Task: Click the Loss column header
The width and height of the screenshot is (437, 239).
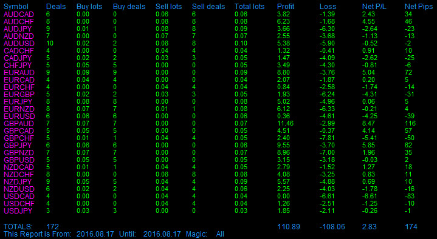Action: click(328, 7)
